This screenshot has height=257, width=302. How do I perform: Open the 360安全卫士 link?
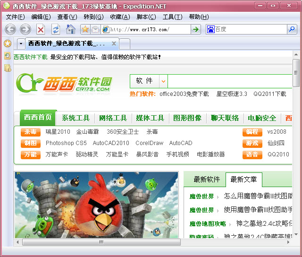coord(123,132)
